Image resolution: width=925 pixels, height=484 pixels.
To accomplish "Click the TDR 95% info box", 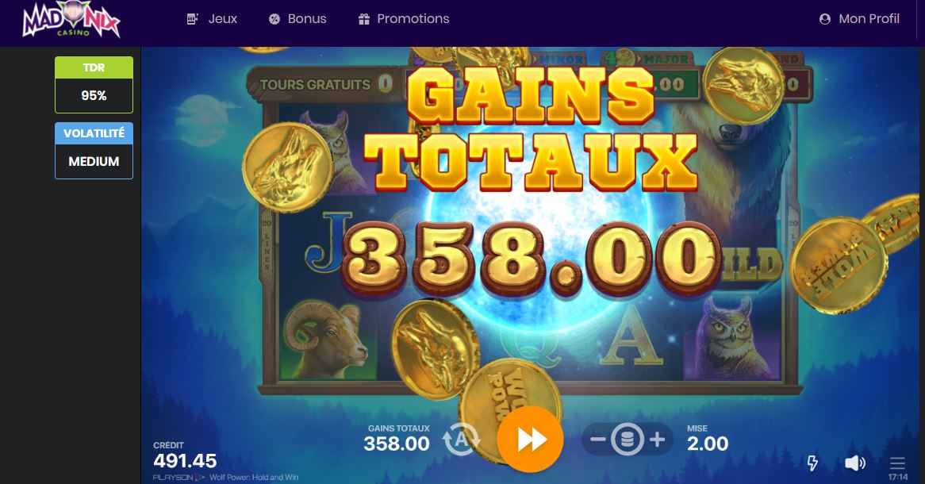I will tap(94, 84).
